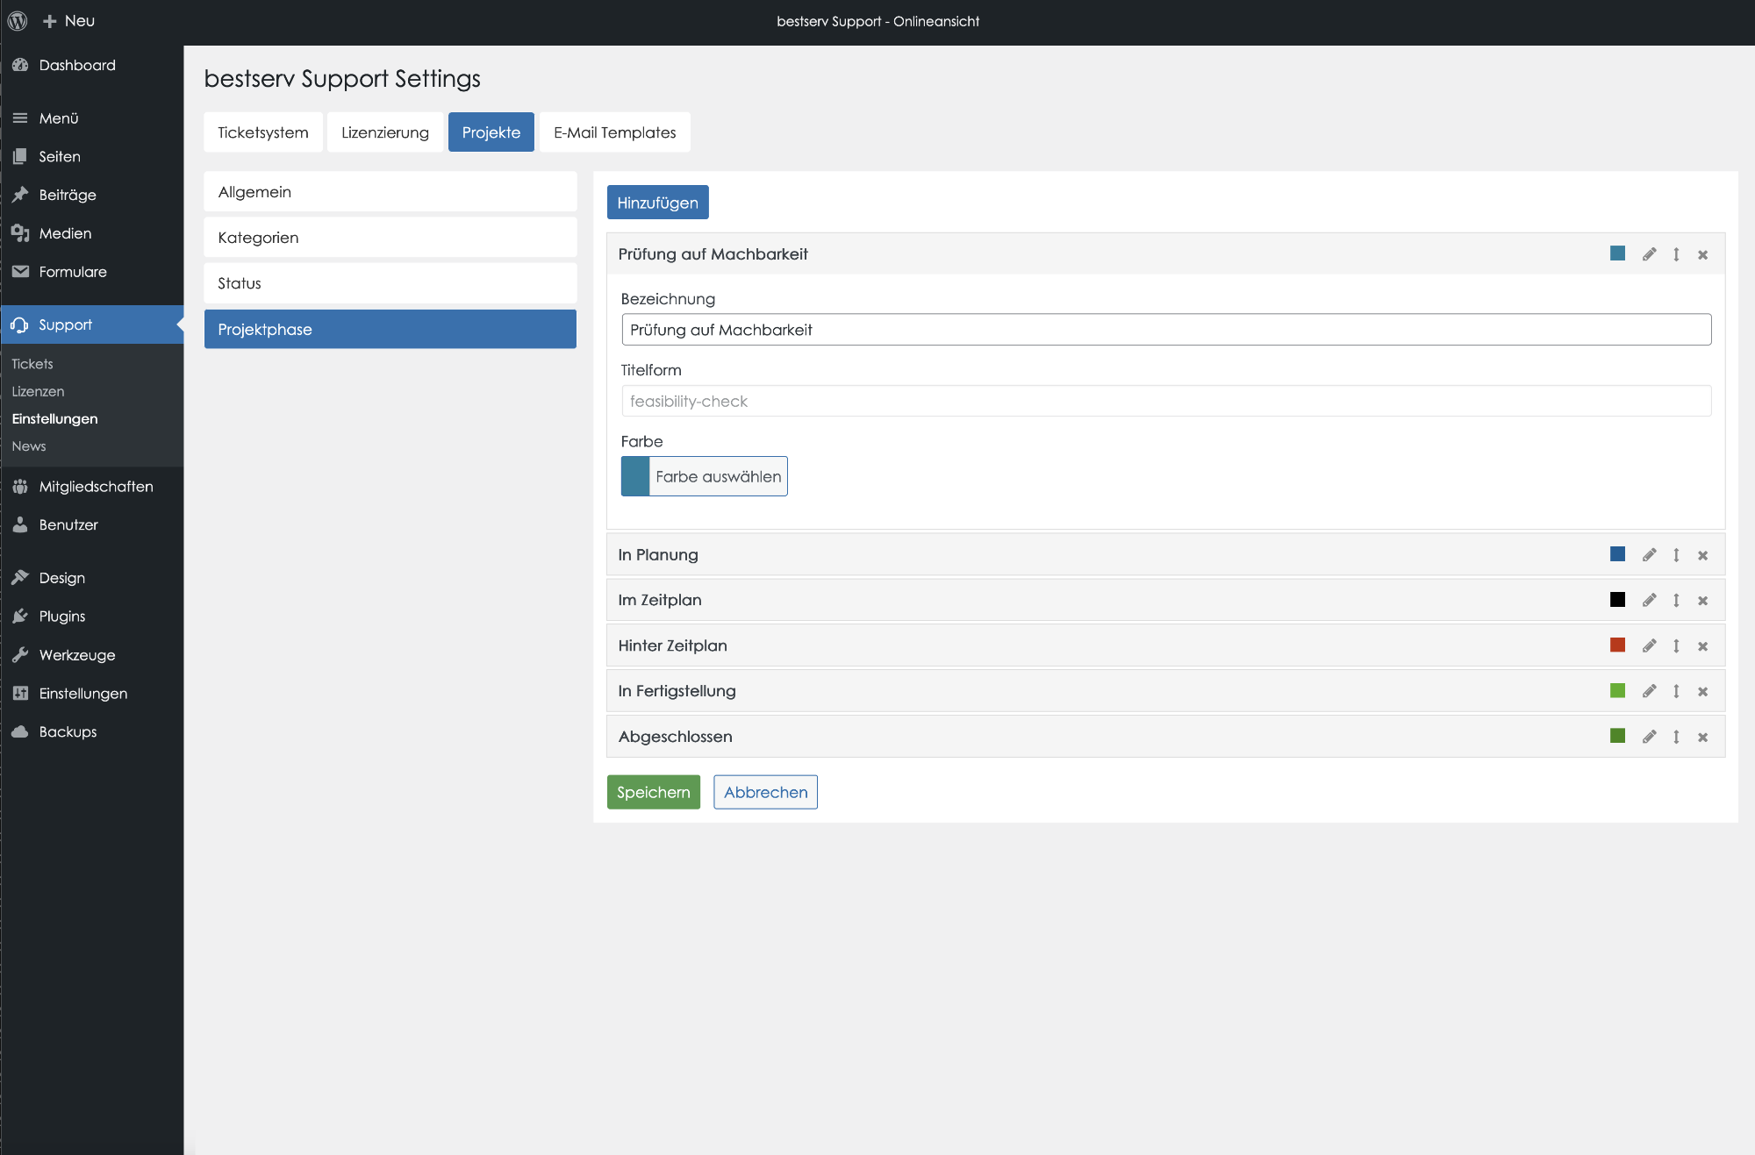The width and height of the screenshot is (1755, 1155).
Task: Click the WordPress logo icon
Action: point(18,21)
